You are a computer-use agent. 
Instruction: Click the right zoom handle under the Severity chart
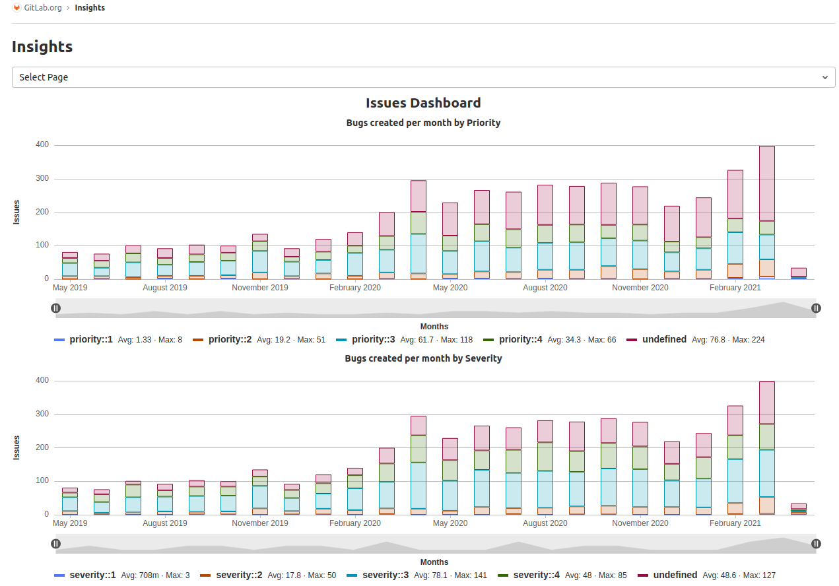816,543
